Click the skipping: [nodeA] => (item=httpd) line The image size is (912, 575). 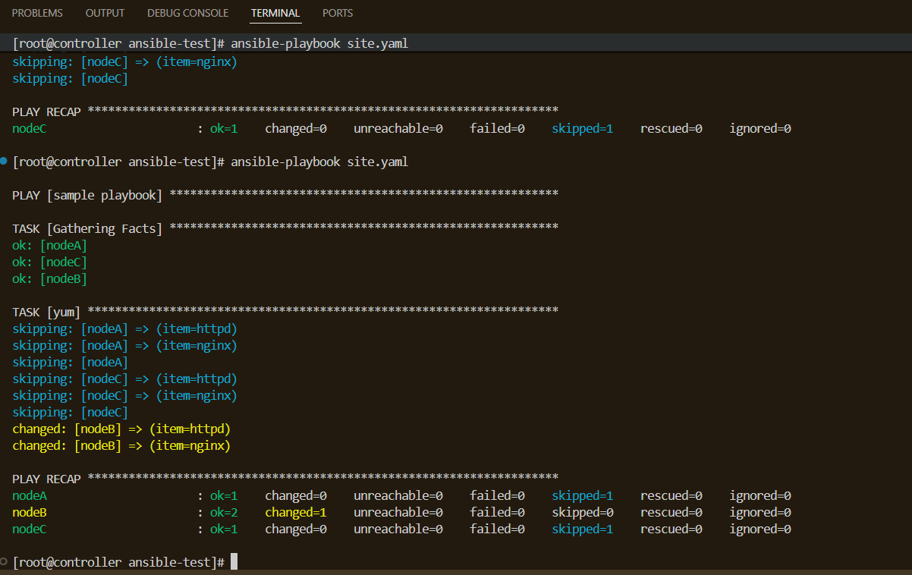124,328
